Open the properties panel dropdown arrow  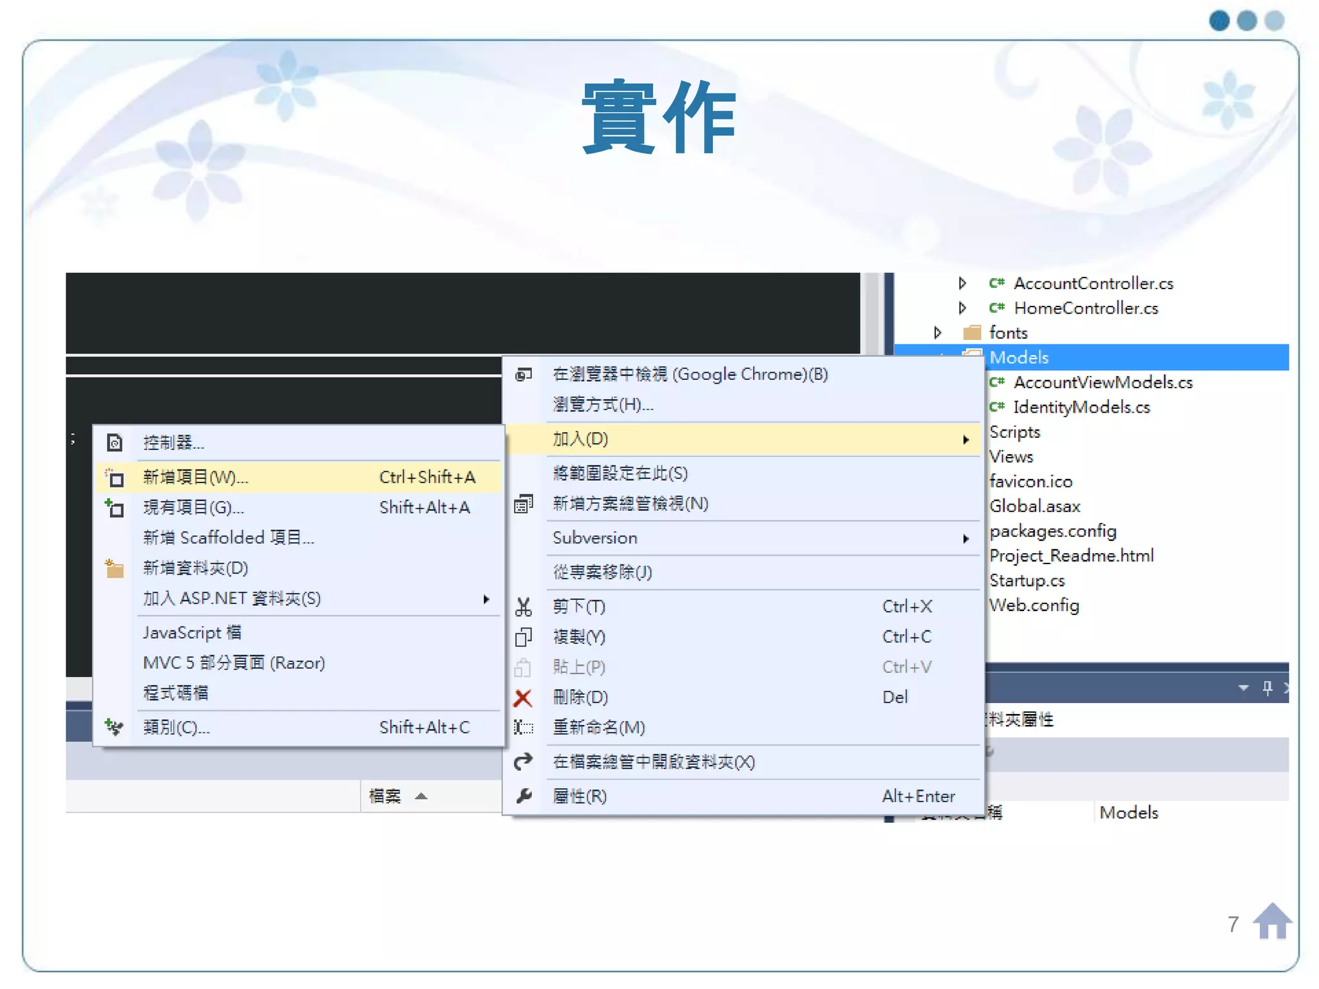[x=1244, y=688]
